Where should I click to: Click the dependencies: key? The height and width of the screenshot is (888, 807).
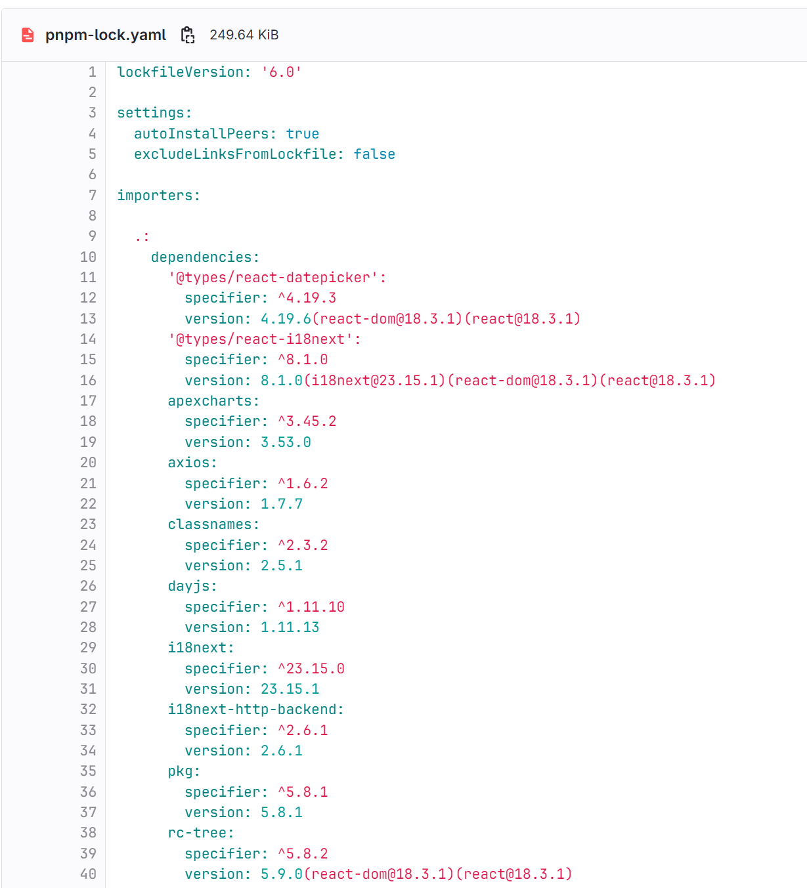[x=206, y=257]
